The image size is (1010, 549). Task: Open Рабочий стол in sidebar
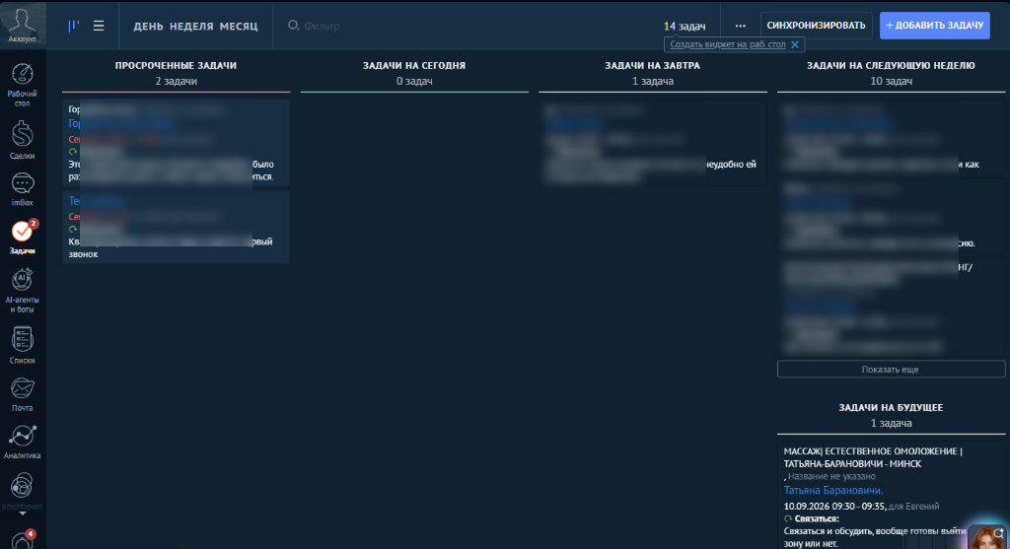click(23, 85)
